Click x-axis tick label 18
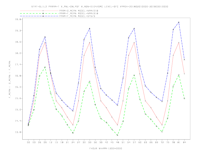 [62, 142]
